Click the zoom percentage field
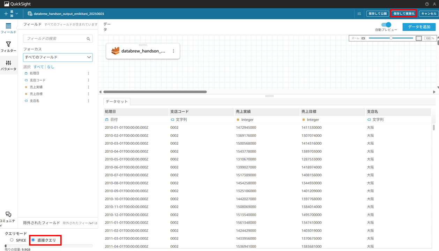This screenshot has width=439, height=251. click(427, 38)
